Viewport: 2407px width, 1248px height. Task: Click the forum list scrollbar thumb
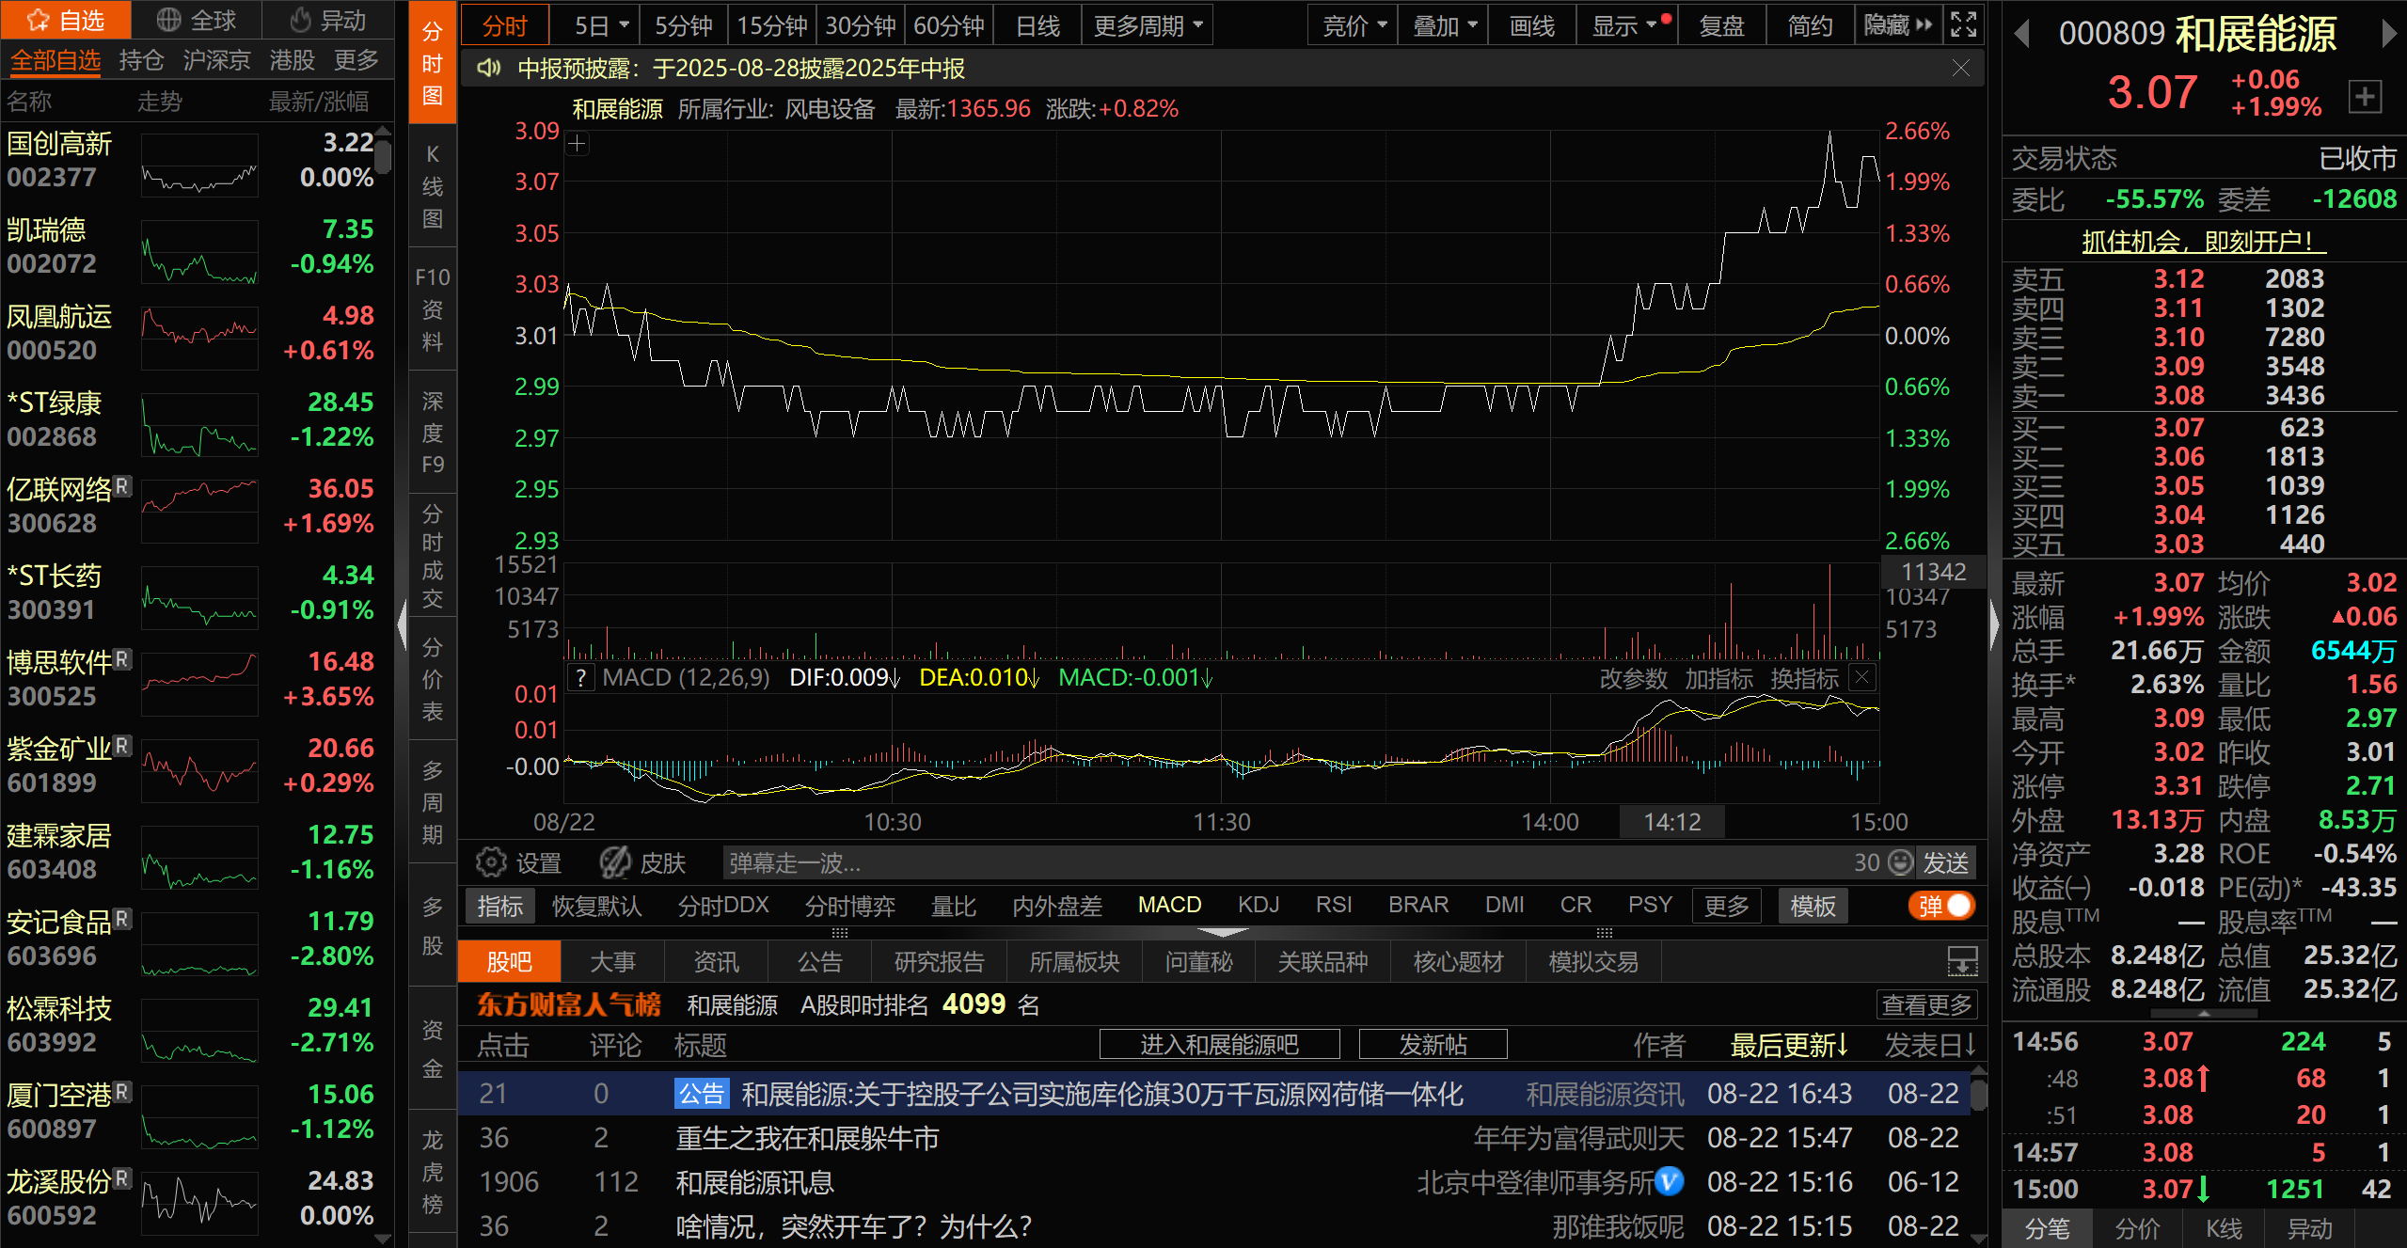point(1979,1095)
